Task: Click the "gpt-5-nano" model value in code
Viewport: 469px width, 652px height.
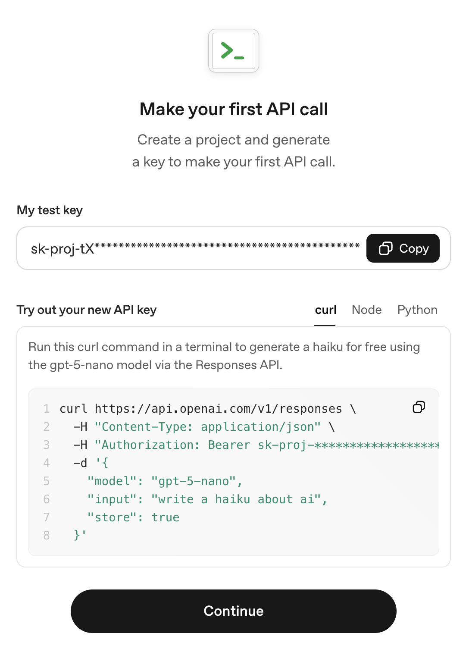Action: pyautogui.click(x=194, y=481)
